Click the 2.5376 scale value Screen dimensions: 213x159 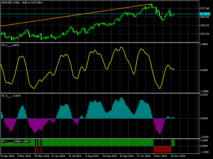(x=204, y=95)
